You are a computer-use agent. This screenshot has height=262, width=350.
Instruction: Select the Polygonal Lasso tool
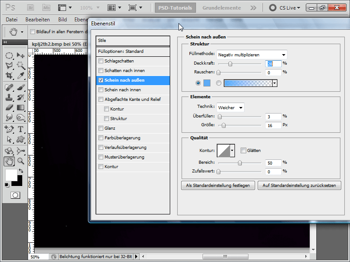pos(9,65)
